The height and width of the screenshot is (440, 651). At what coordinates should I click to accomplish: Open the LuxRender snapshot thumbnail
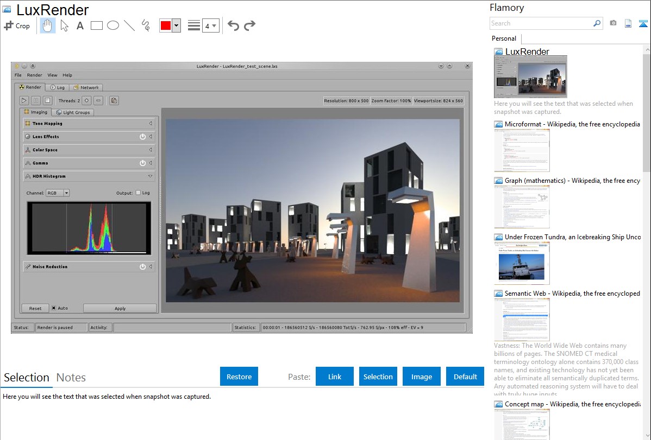530,76
